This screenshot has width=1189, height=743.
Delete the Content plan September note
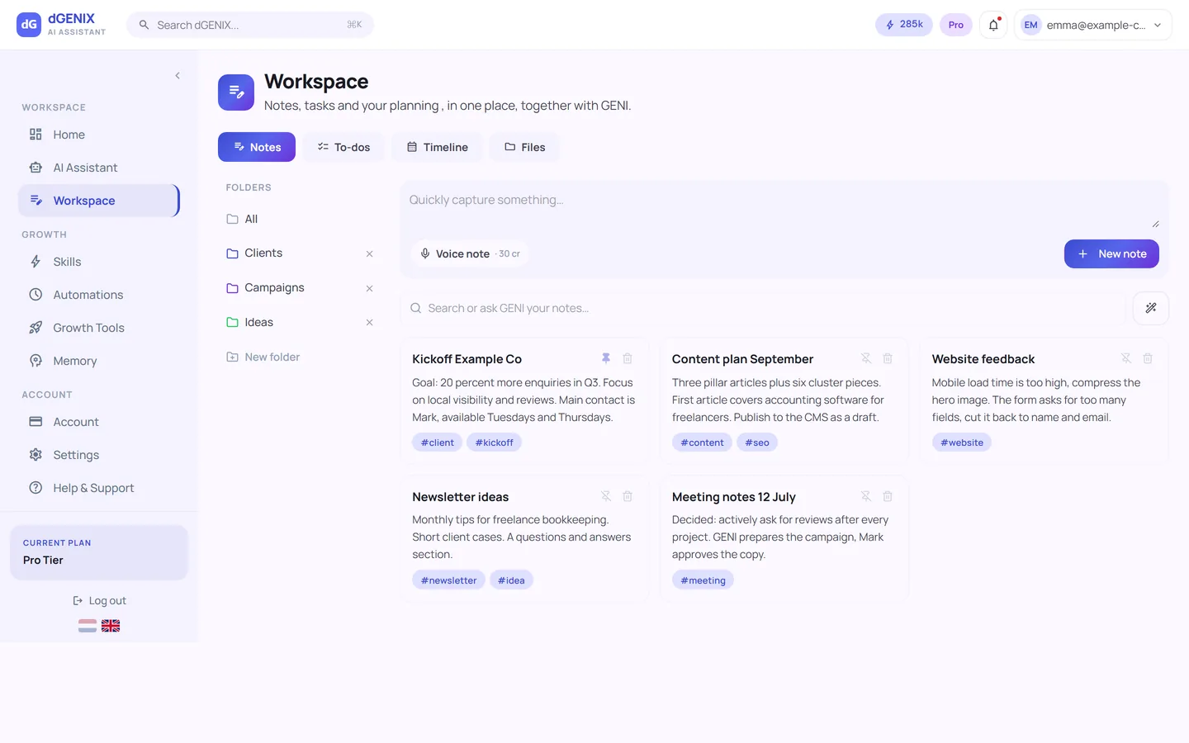coord(888,358)
